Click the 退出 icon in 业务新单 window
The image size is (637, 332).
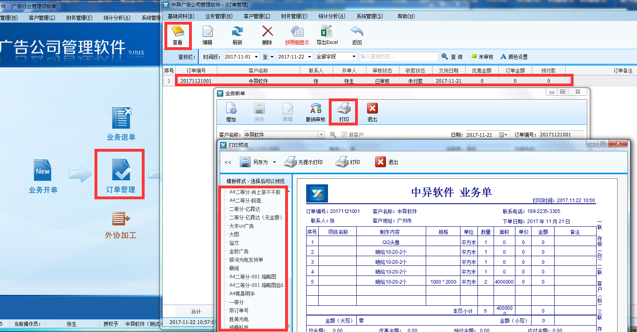point(372,109)
